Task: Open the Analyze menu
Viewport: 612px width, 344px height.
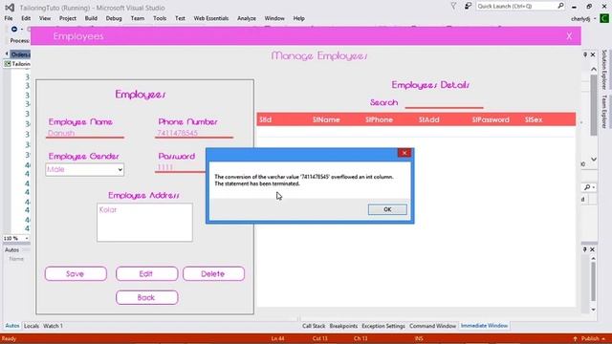Action: 247,18
